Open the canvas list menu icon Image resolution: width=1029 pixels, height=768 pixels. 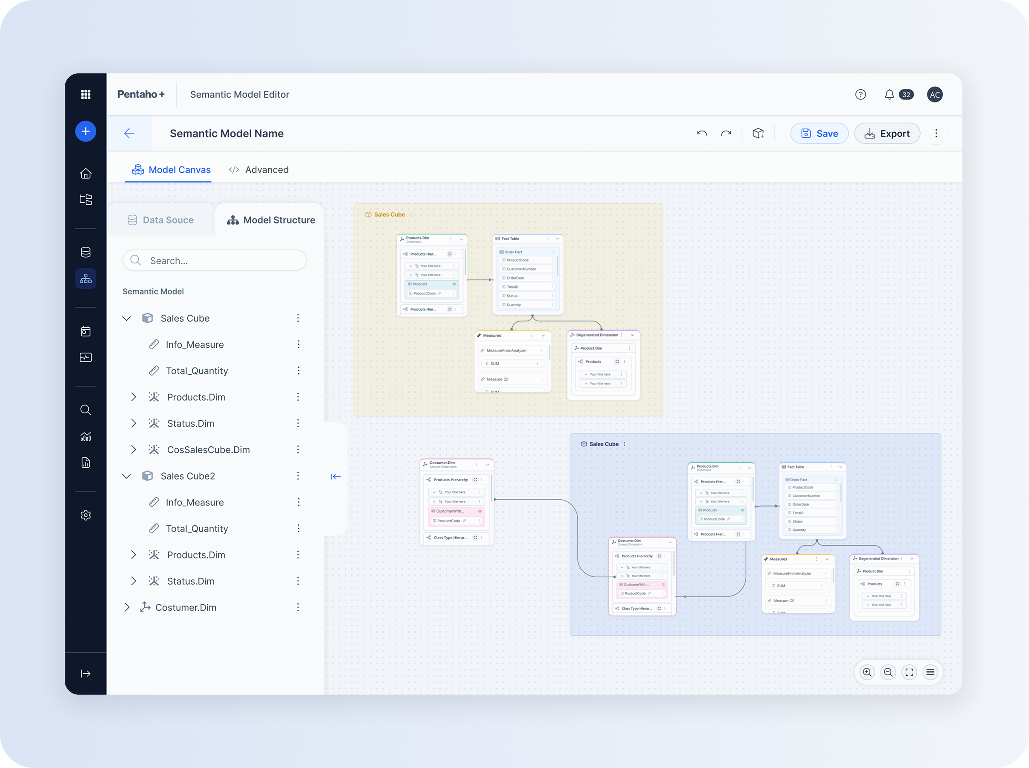coord(930,672)
